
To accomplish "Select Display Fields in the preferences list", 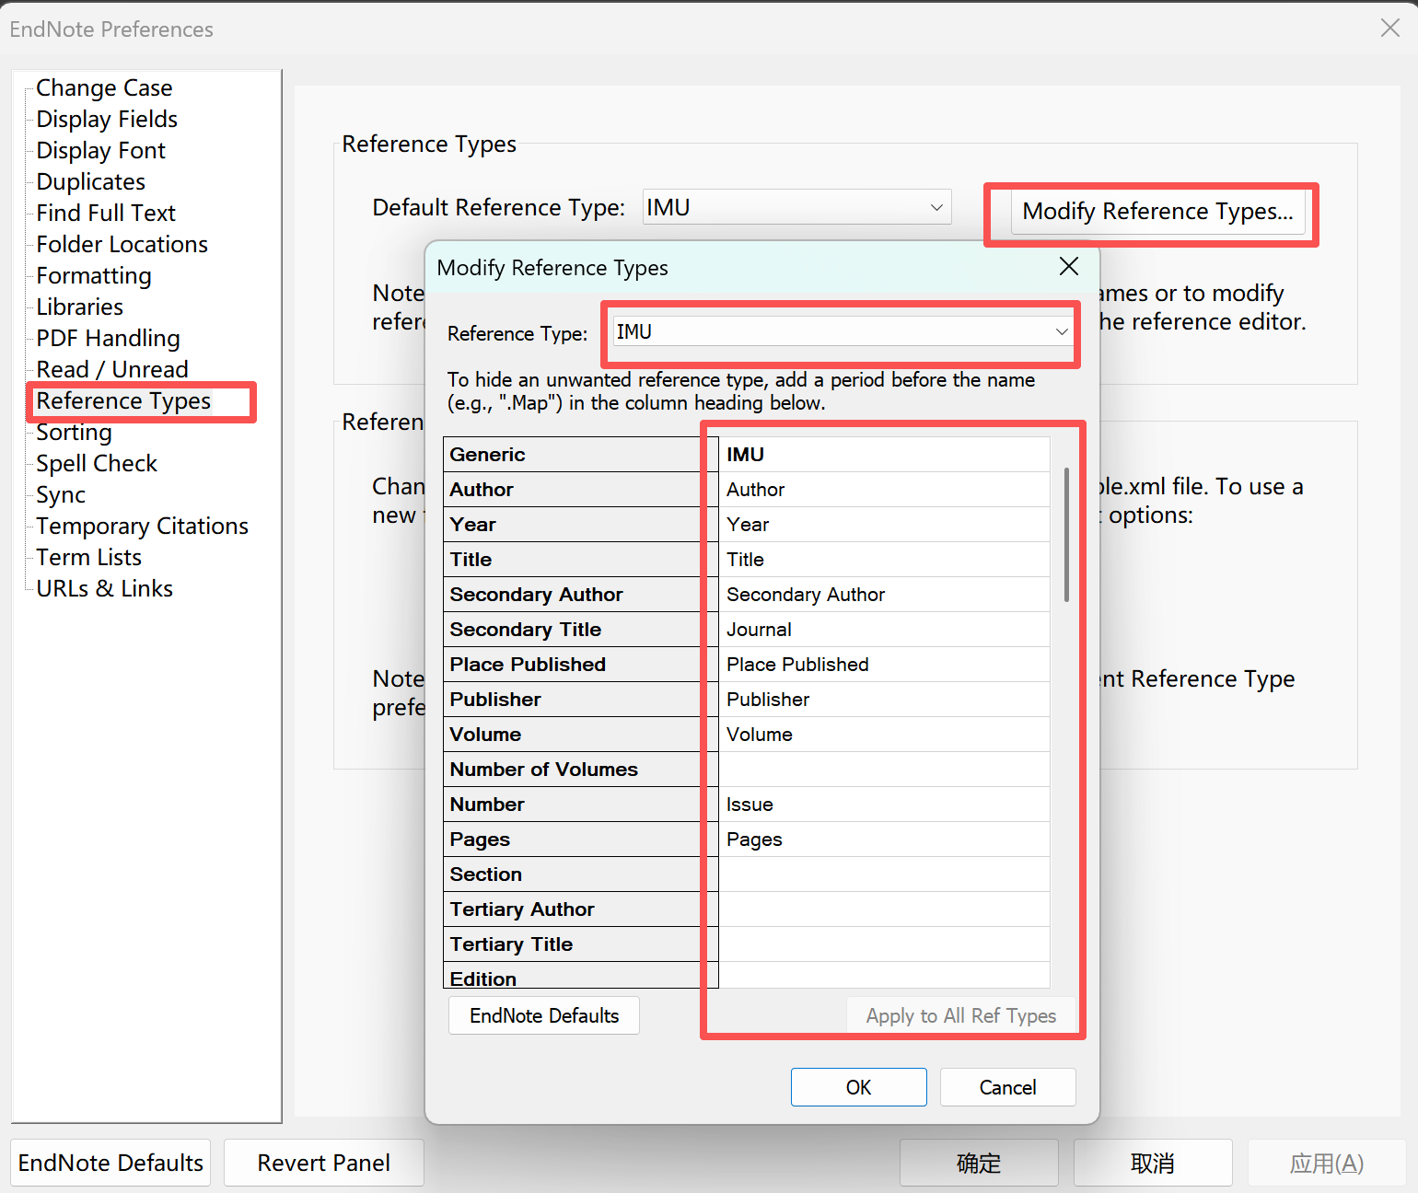I will tap(107, 119).
